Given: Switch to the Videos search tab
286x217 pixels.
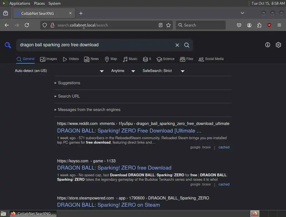Looking at the screenshot, I should point(71,59).
